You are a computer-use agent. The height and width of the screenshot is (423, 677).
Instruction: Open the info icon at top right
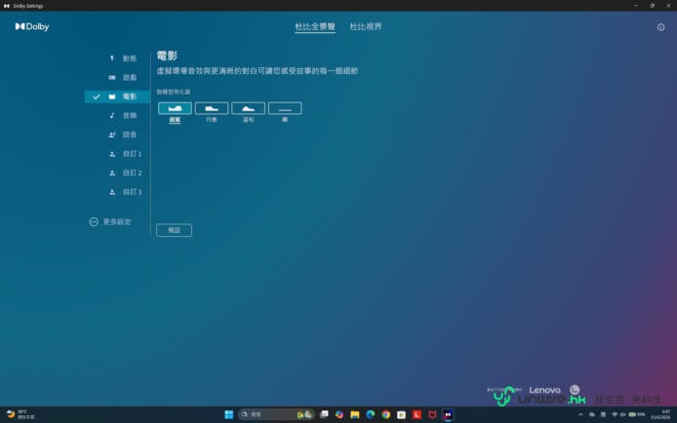click(660, 27)
